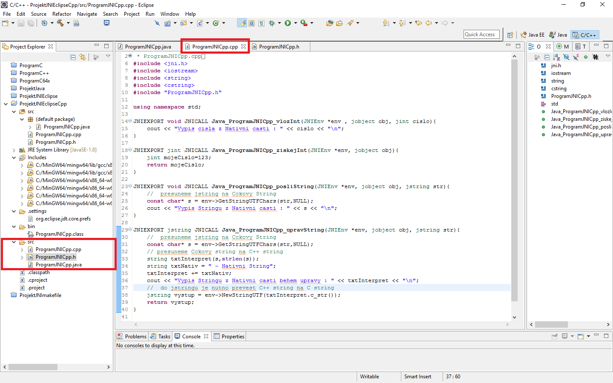Open the Outline view menu dropdown arrow
The width and height of the screenshot is (613, 383).
608,56
